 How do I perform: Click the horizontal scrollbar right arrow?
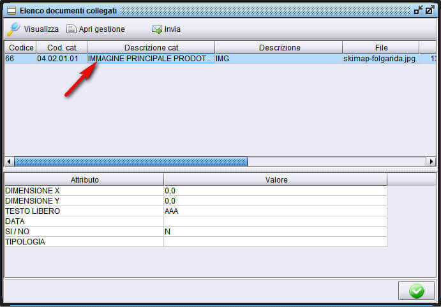pyautogui.click(x=431, y=161)
